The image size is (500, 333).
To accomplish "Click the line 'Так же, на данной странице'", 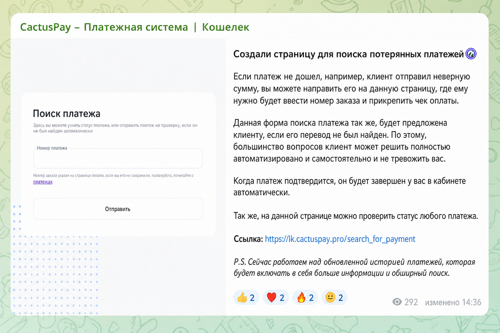I will (355, 216).
